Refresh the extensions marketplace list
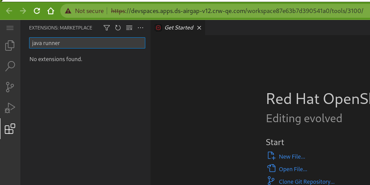 point(118,28)
